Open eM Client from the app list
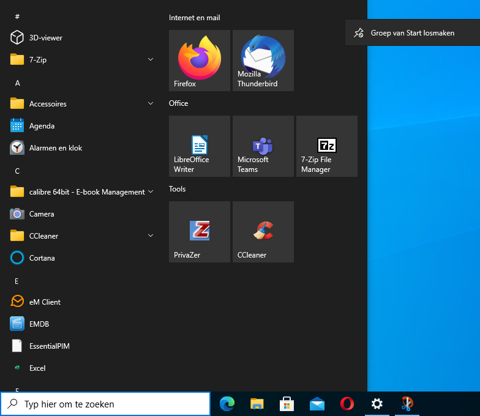This screenshot has width=480, height=416. (45, 302)
